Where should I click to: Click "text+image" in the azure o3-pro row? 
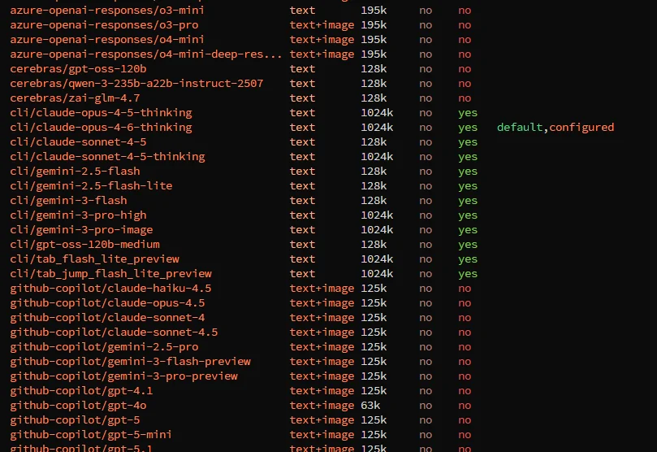[x=322, y=25]
